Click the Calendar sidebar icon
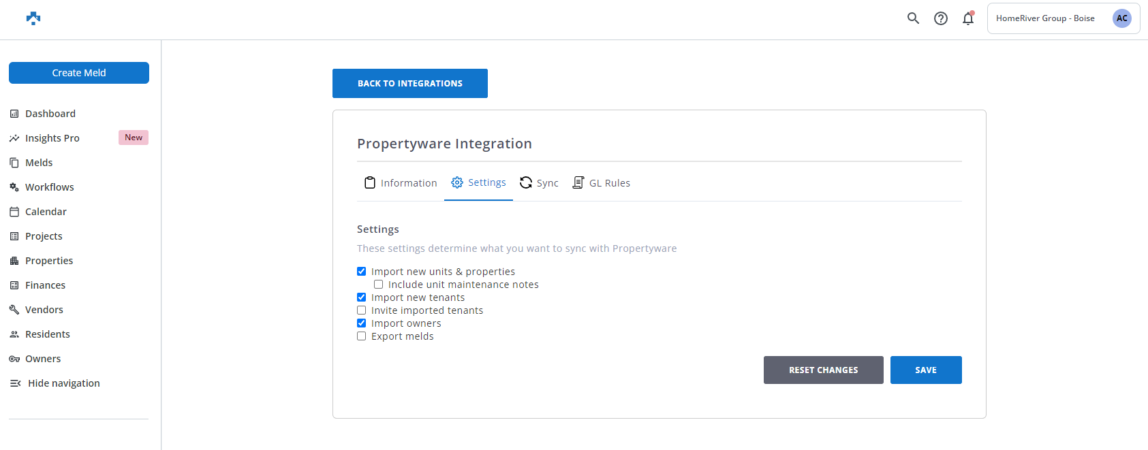This screenshot has width=1148, height=450. click(14, 212)
